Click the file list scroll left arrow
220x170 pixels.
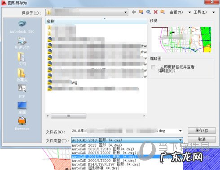coord(48,116)
